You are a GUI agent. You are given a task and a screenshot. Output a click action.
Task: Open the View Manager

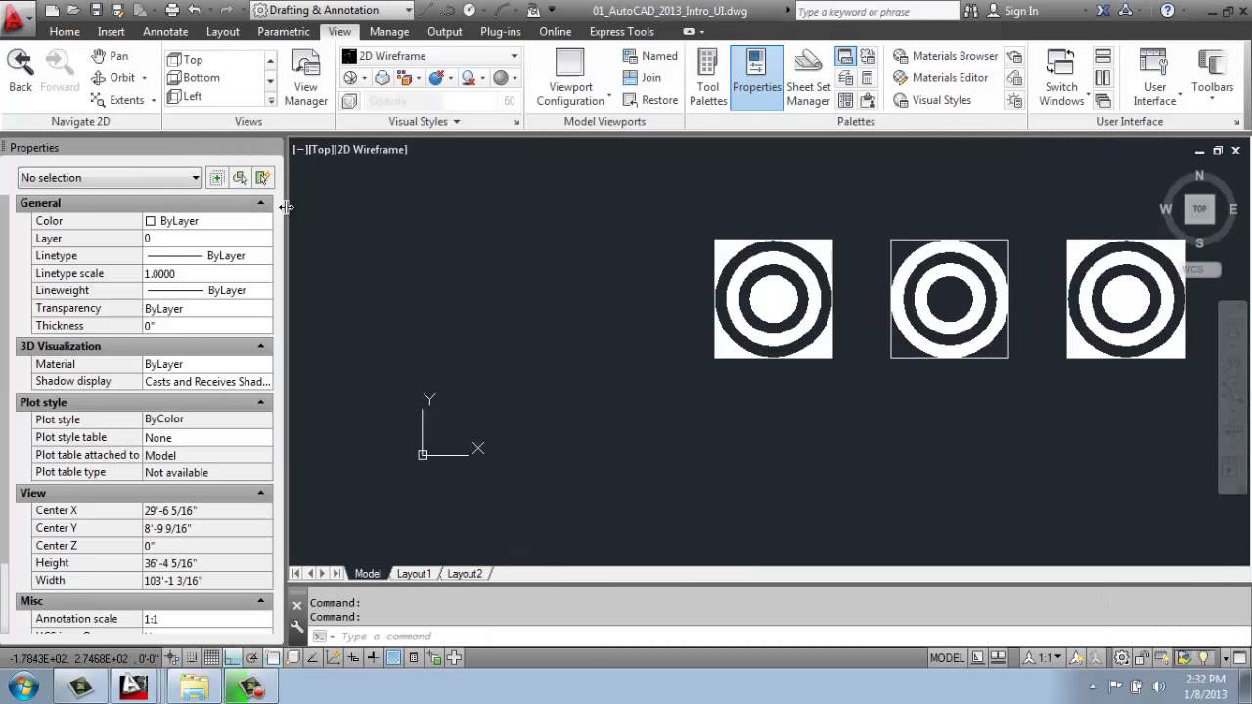click(305, 78)
